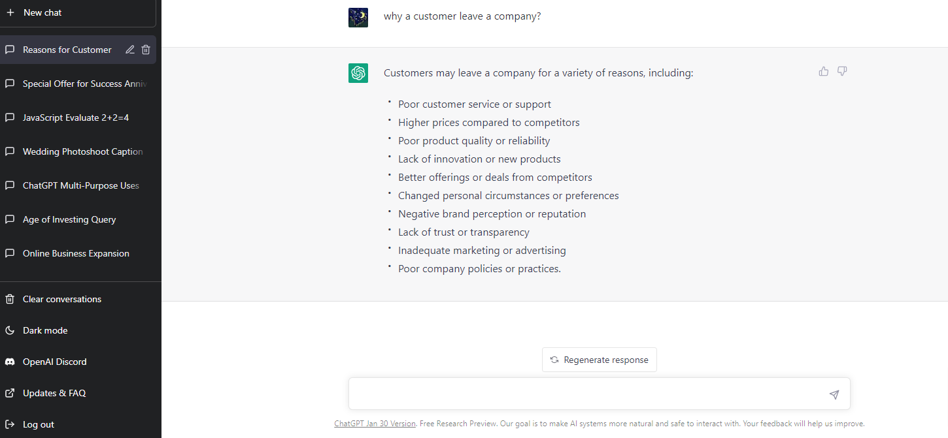Toggle Dark mode in the sidebar
This screenshot has width=948, height=438.
45,330
